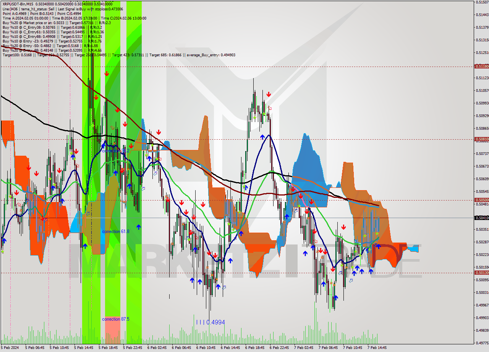The width and height of the screenshot is (489, 352).
Task: Click the 0.50287 price axis value
Action: point(482,242)
